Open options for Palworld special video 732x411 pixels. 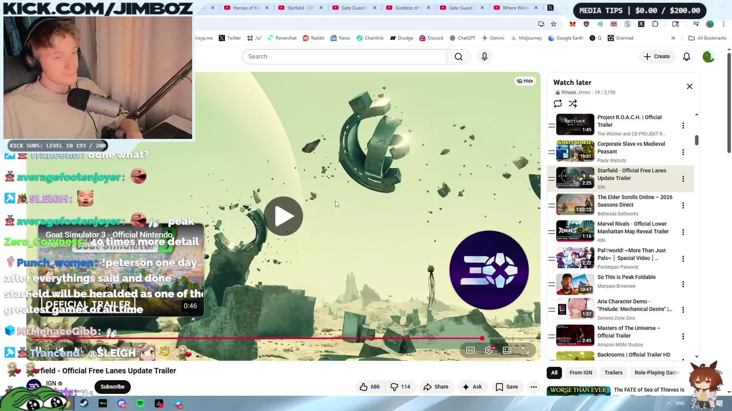click(683, 259)
